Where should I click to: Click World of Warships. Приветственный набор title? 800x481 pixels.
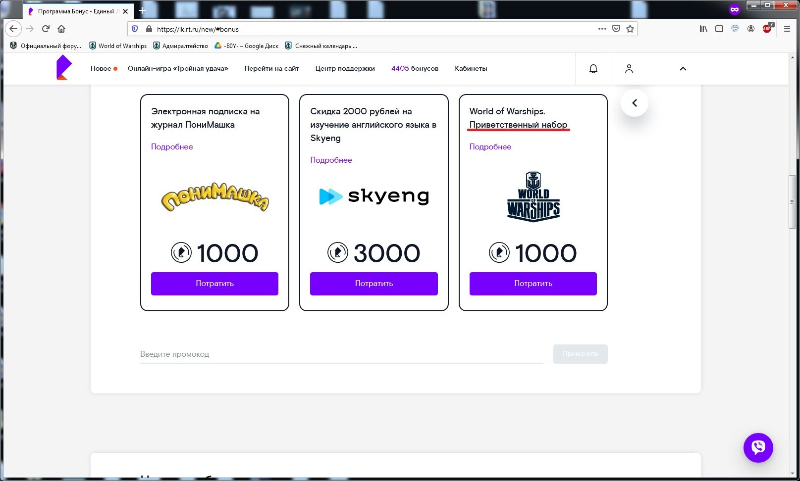(518, 118)
